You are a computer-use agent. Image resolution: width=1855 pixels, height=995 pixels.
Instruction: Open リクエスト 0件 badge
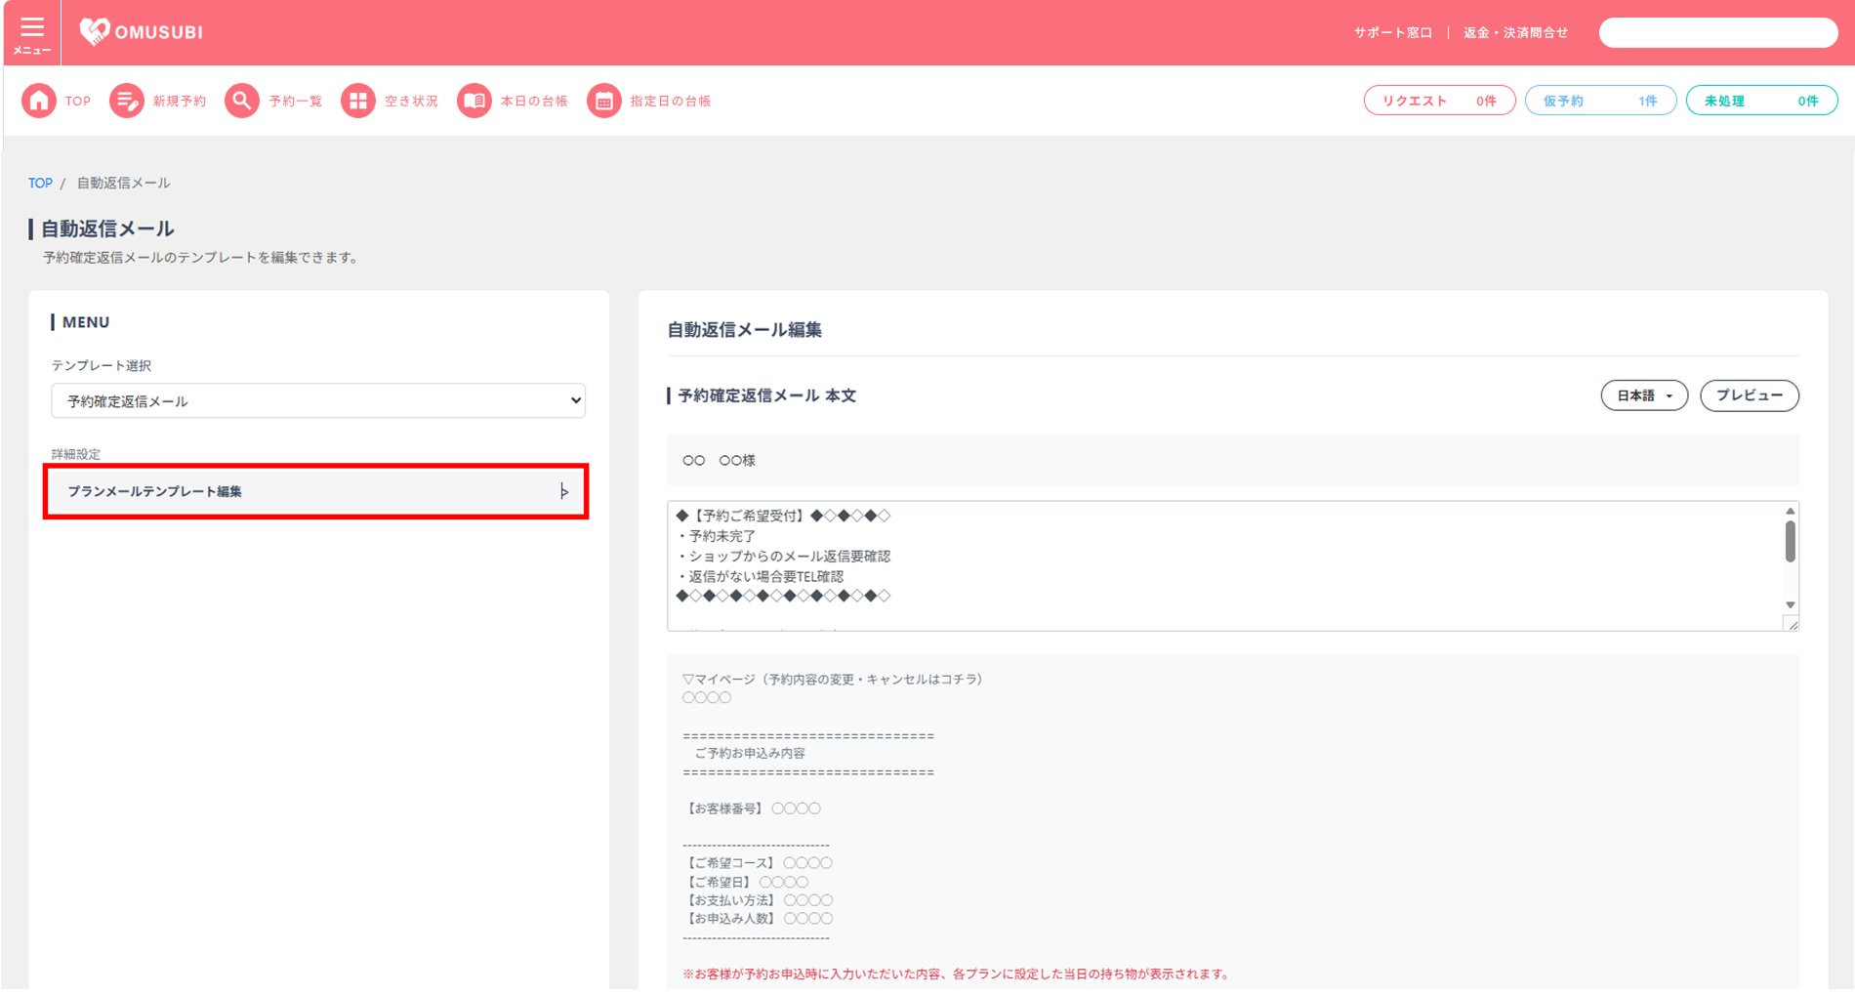(x=1439, y=101)
